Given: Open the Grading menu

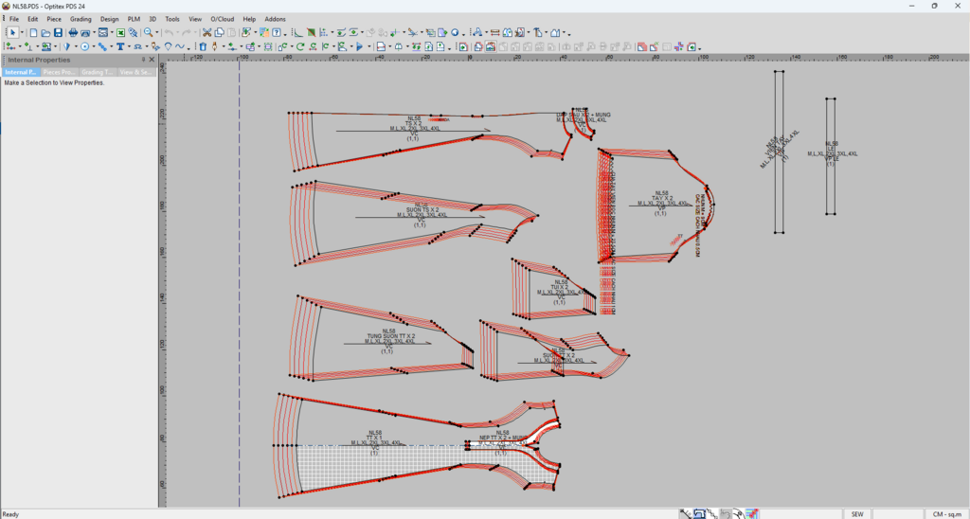Looking at the screenshot, I should pos(81,19).
